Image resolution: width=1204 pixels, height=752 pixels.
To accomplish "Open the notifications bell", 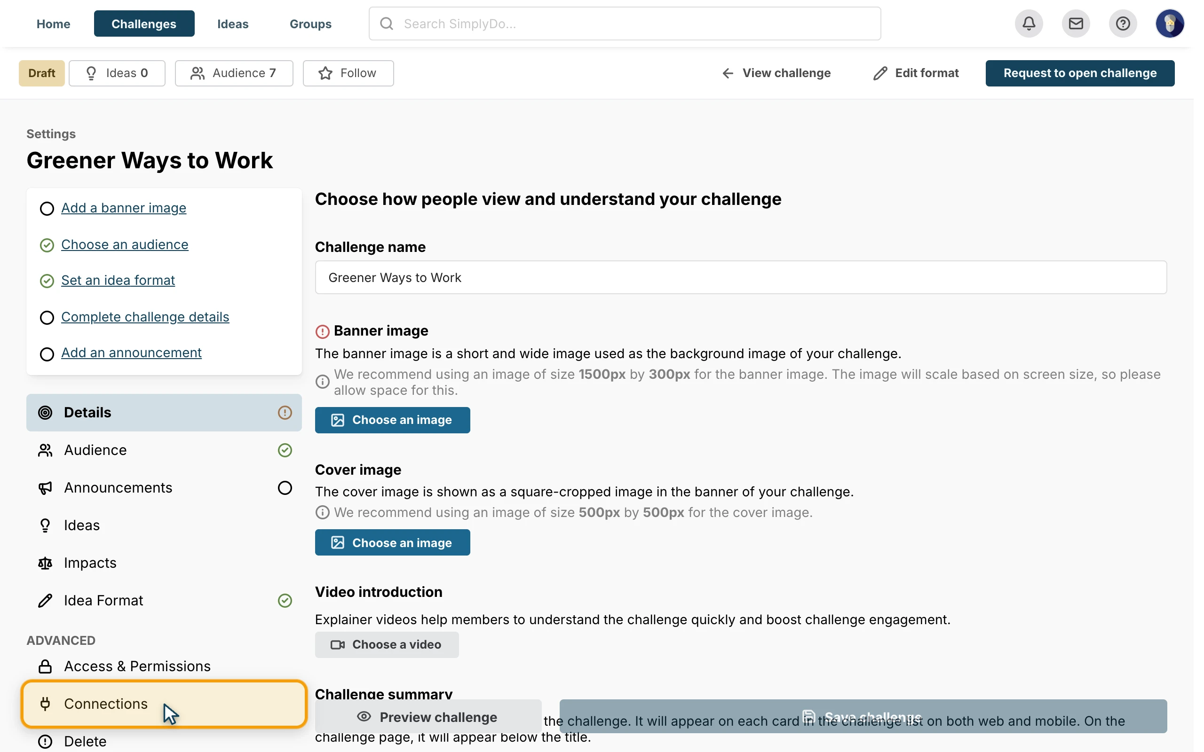I will click(1029, 23).
